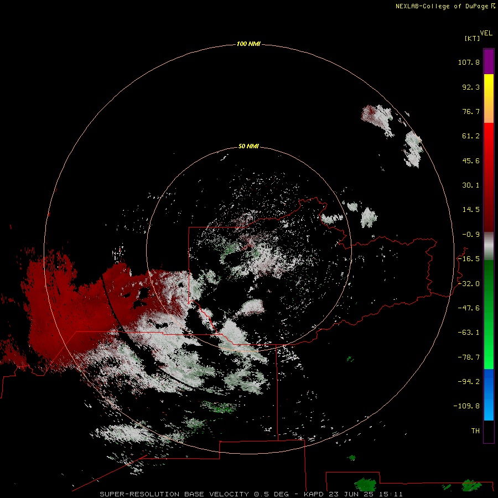Screen dimensions: 498x498
Task: Select the -47.6 legend value
Action: click(x=469, y=308)
